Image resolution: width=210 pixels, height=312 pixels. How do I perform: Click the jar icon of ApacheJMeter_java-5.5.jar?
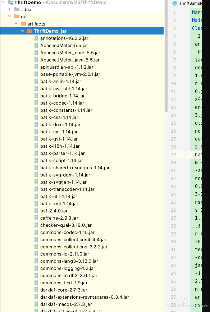36,60
